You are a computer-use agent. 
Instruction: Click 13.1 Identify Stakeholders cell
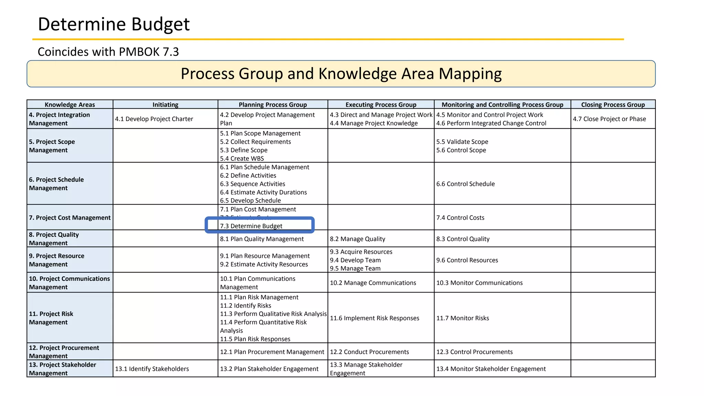click(152, 369)
